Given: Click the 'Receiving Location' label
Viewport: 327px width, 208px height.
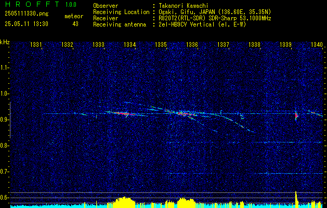Looking at the screenshot, I should click(121, 12).
